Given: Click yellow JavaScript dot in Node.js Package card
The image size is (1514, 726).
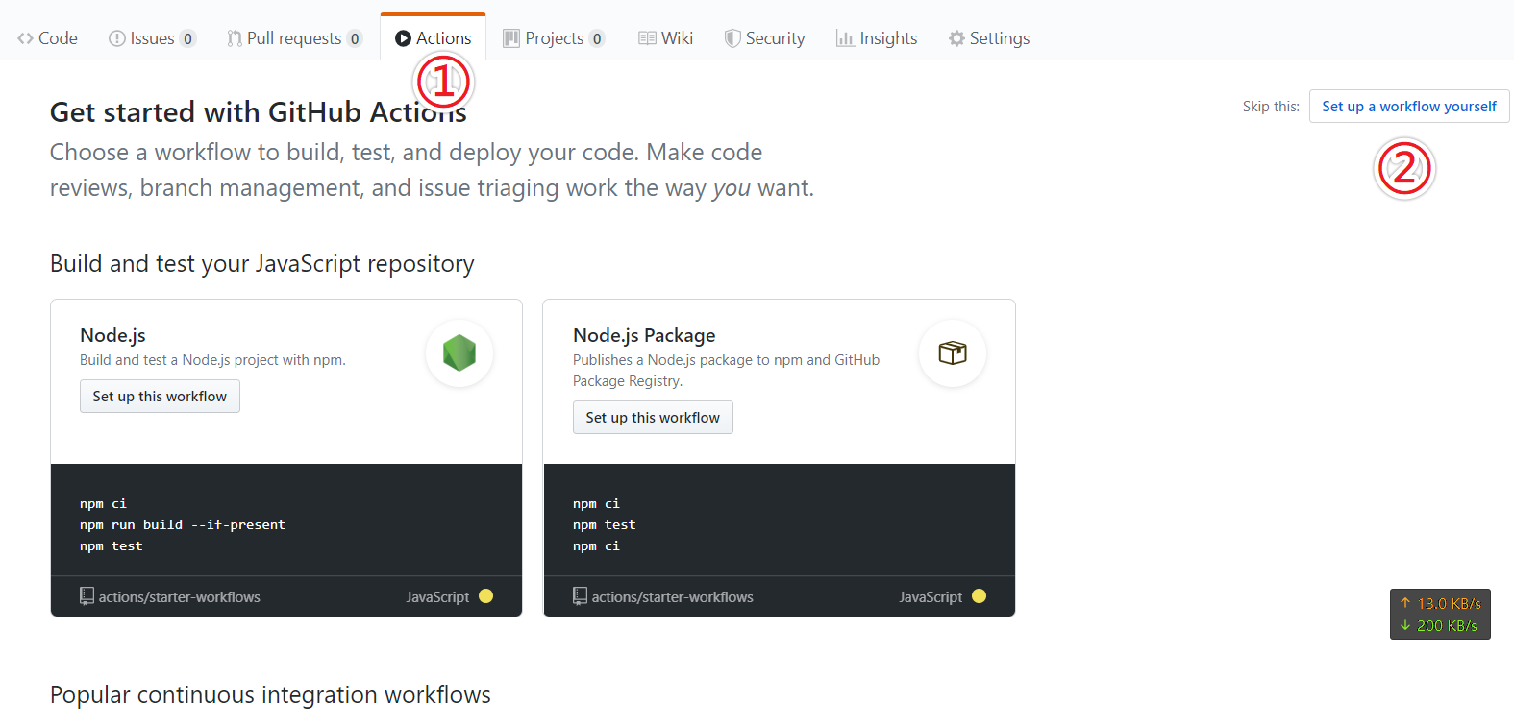Looking at the screenshot, I should pos(979,596).
